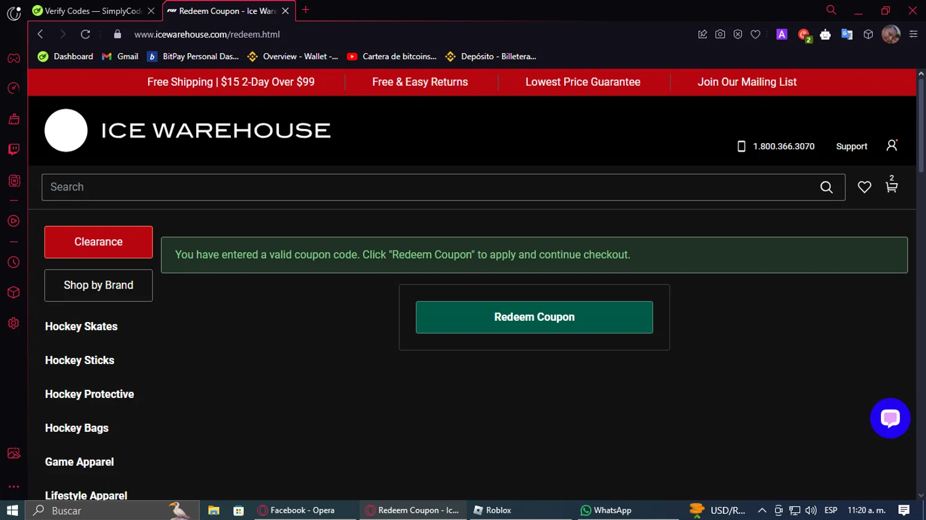The image size is (926, 520).
Task: Open Lowest Price Guarantee link
Action: 583,82
